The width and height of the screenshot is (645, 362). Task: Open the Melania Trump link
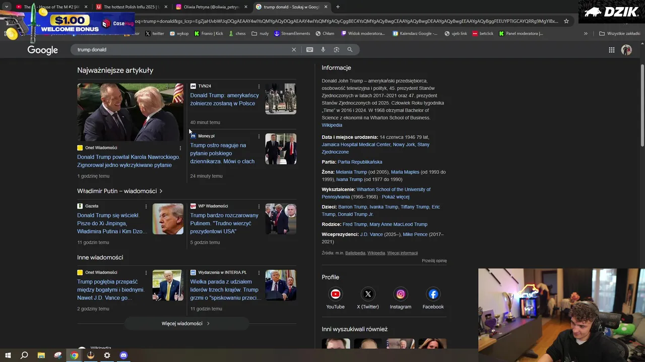[x=351, y=172]
